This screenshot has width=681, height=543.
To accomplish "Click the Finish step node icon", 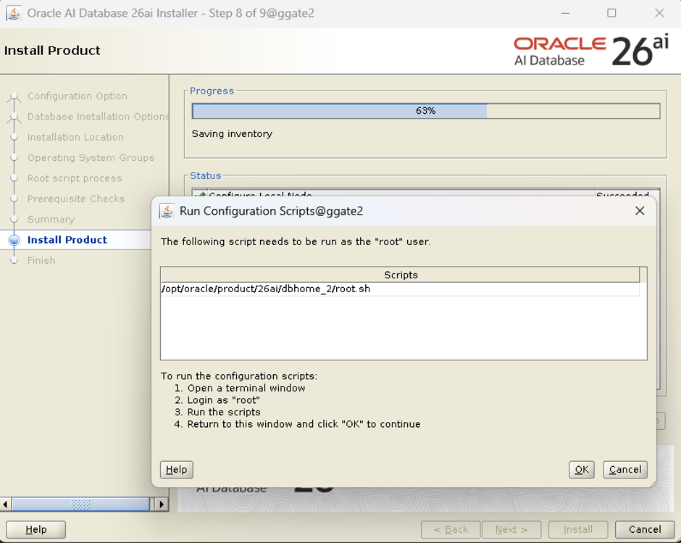I will tap(14, 260).
